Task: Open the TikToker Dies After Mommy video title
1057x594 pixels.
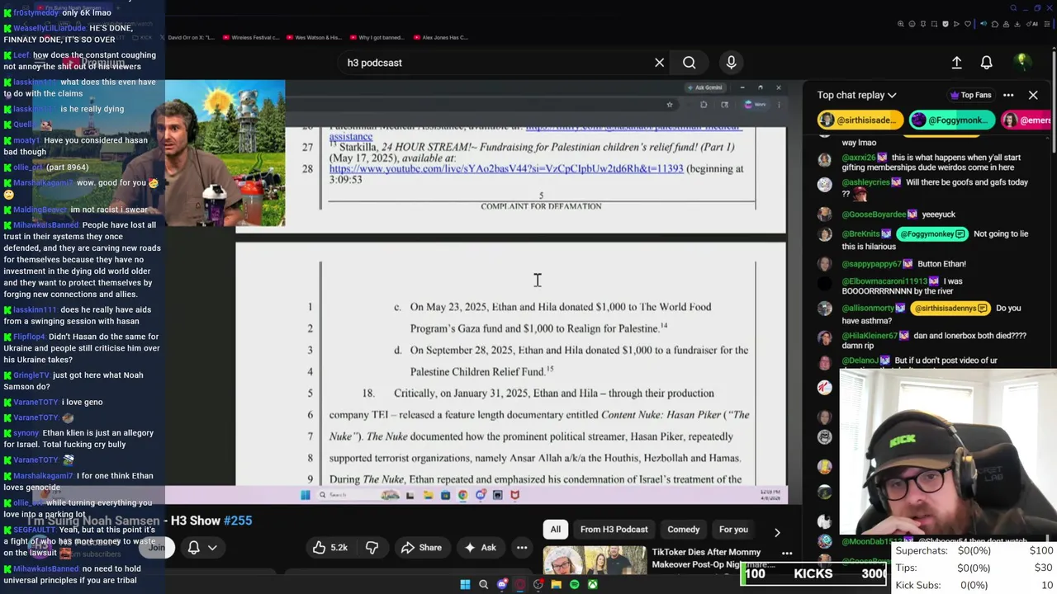Action: point(706,559)
